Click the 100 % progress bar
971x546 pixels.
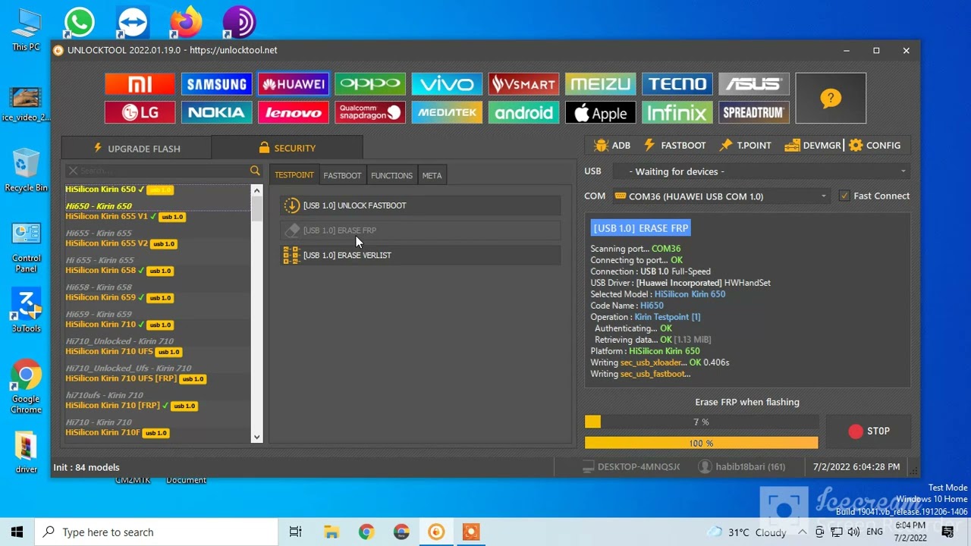(x=702, y=443)
